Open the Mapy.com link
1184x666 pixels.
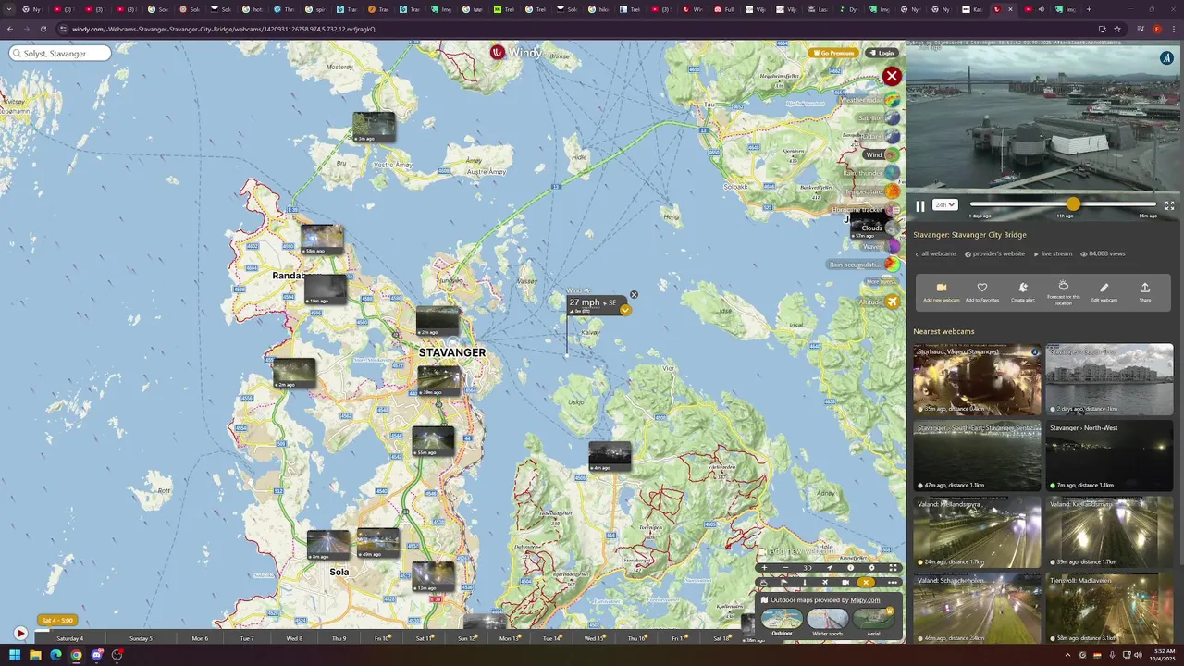(x=866, y=600)
